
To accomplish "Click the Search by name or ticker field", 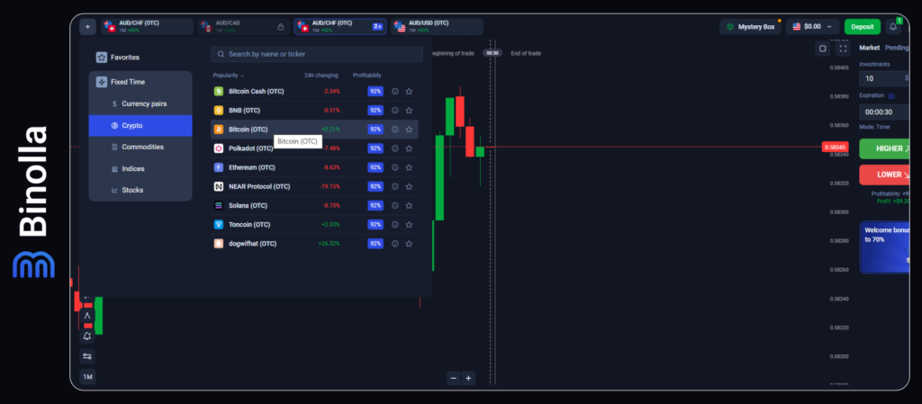I will pyautogui.click(x=316, y=54).
